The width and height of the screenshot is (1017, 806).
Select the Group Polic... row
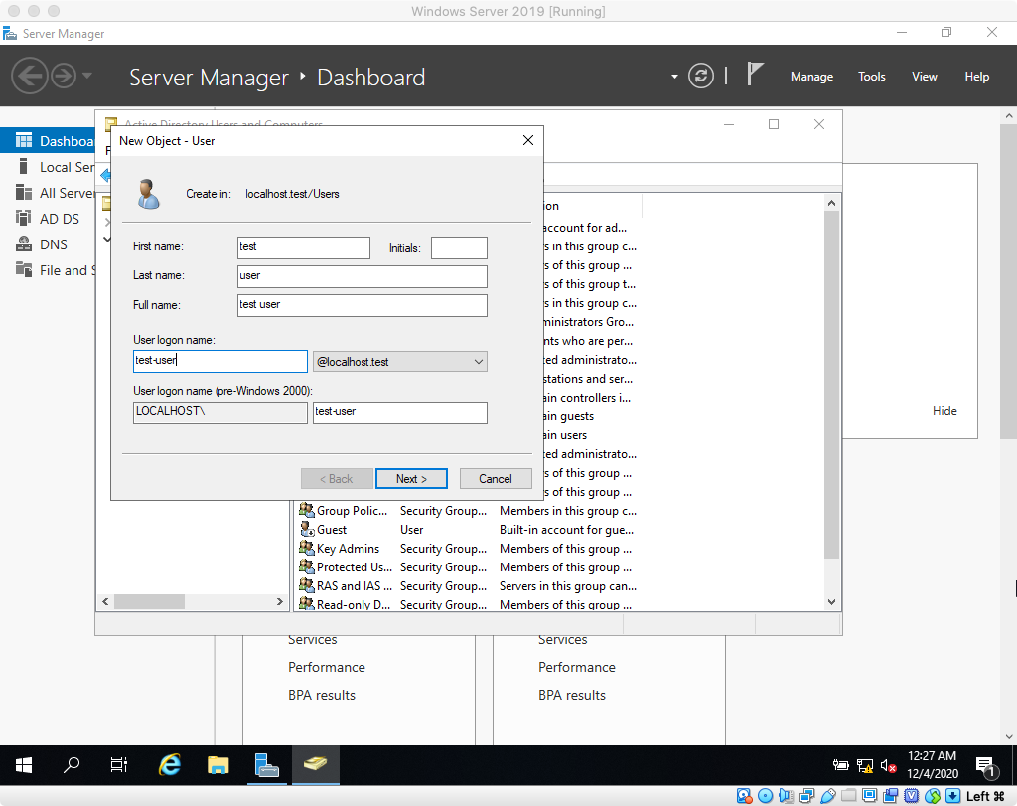pyautogui.click(x=467, y=510)
